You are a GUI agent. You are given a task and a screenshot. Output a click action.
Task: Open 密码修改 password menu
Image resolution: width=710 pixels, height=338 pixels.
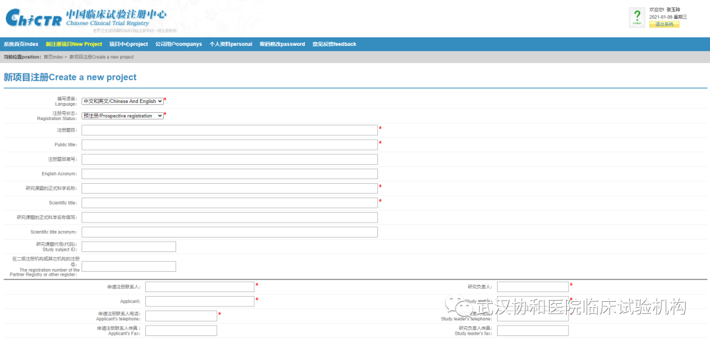[282, 44]
